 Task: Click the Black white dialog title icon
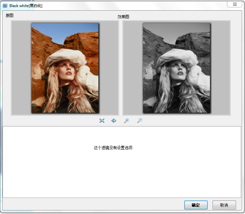coord(5,6)
